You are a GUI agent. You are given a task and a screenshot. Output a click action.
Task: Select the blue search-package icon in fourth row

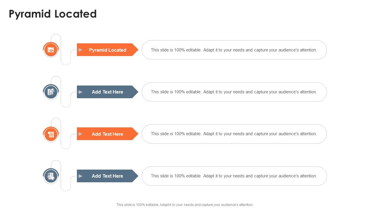(51, 176)
